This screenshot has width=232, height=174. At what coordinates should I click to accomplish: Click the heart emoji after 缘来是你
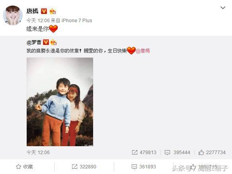click(x=53, y=29)
